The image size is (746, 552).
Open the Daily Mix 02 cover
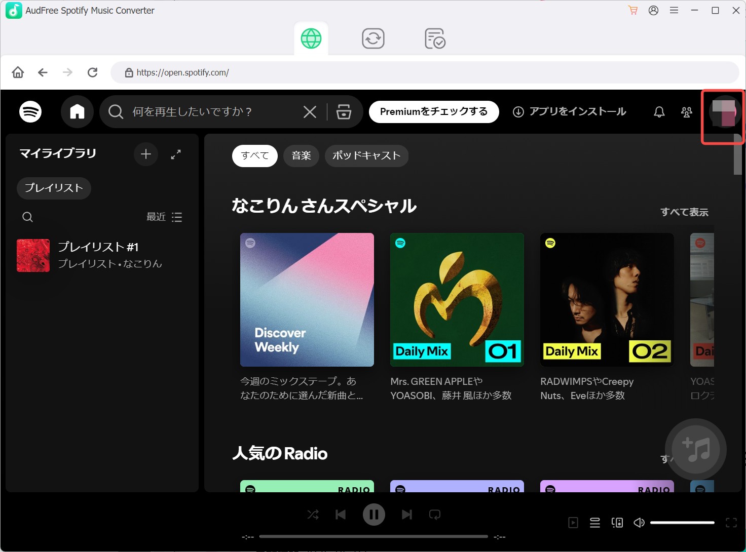(607, 300)
